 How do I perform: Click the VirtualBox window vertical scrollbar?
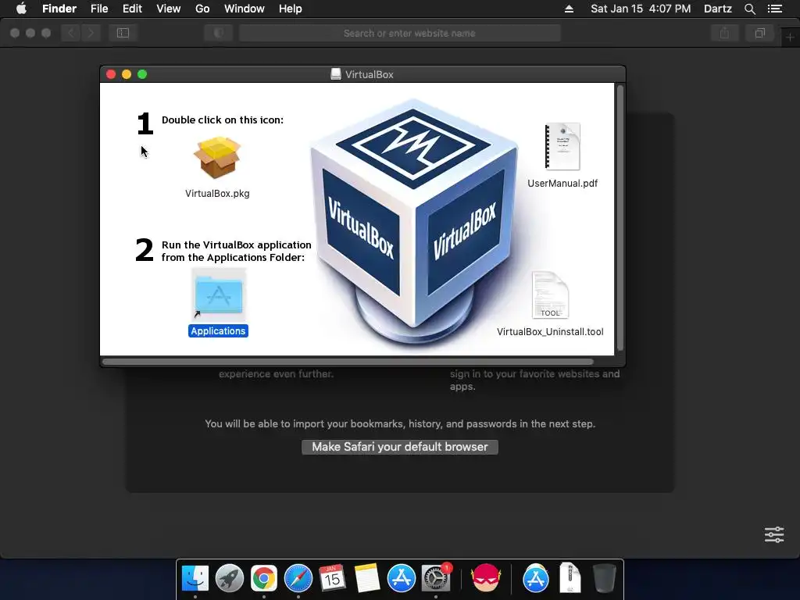click(620, 218)
